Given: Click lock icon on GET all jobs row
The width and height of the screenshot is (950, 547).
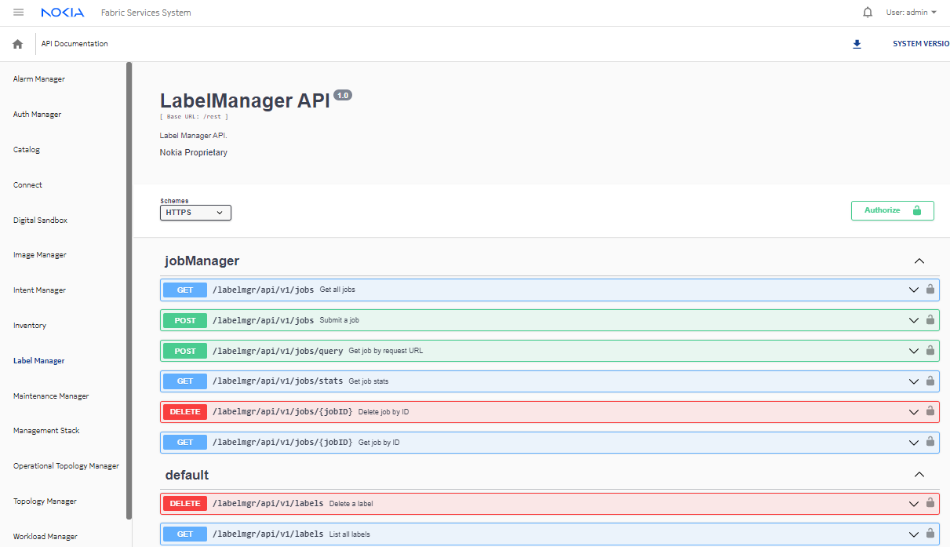Looking at the screenshot, I should point(930,290).
